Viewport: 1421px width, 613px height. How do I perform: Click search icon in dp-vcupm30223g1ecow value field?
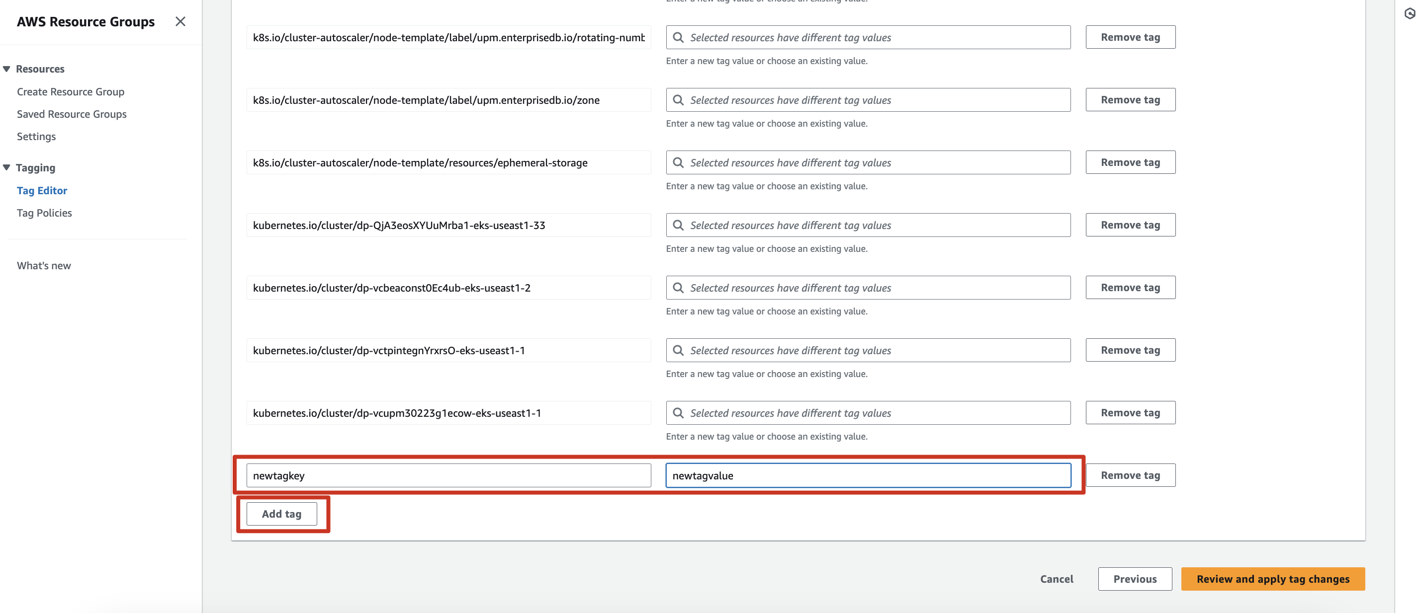coord(679,413)
